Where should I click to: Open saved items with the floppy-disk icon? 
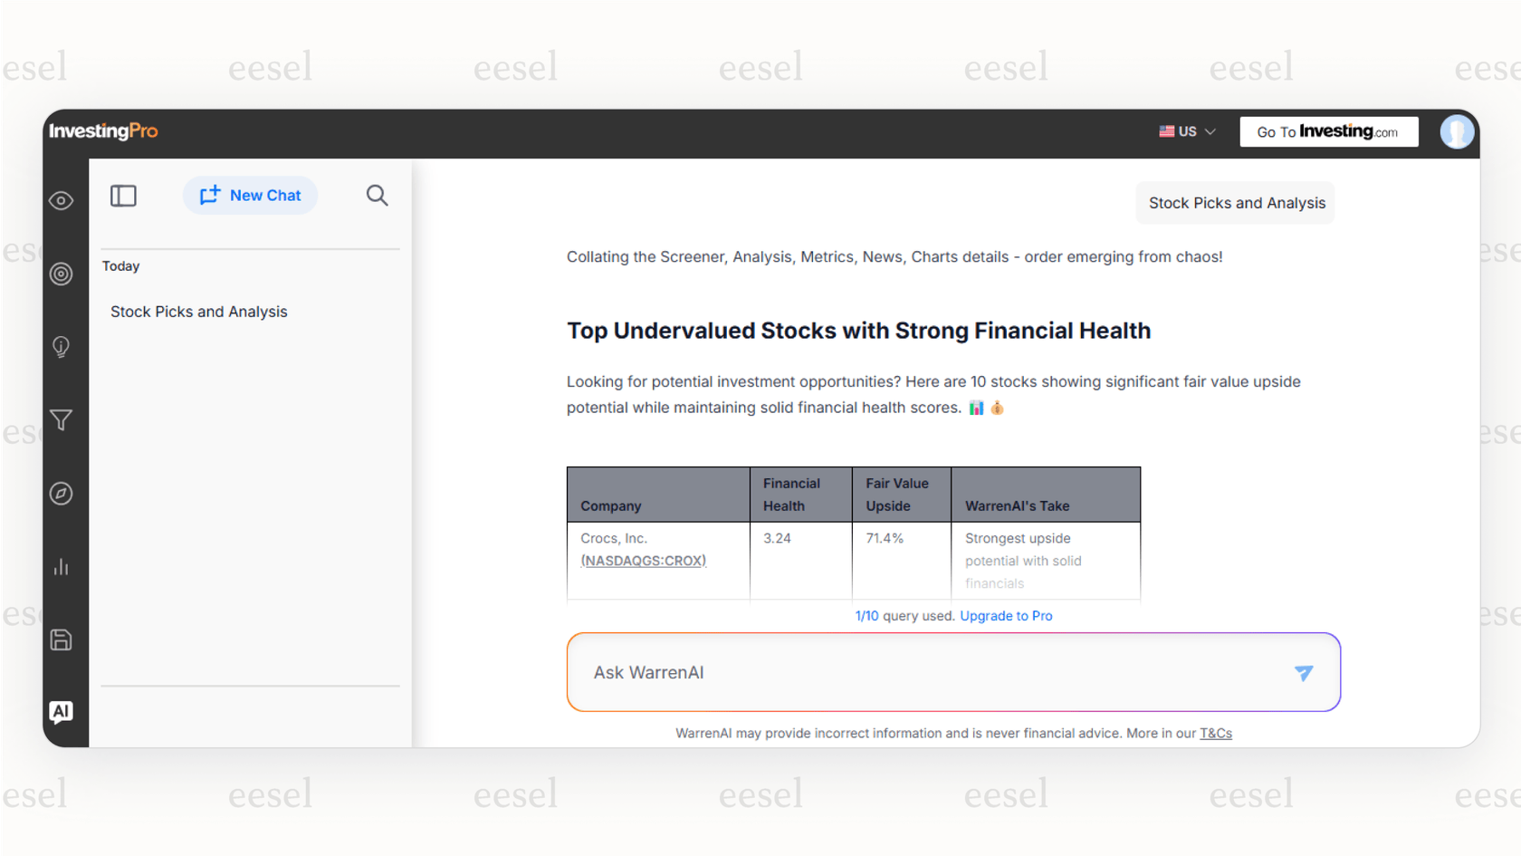click(61, 640)
